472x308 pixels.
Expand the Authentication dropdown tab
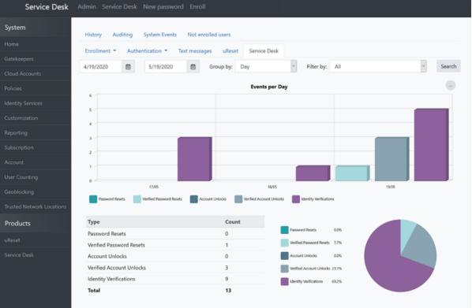pyautogui.click(x=147, y=50)
